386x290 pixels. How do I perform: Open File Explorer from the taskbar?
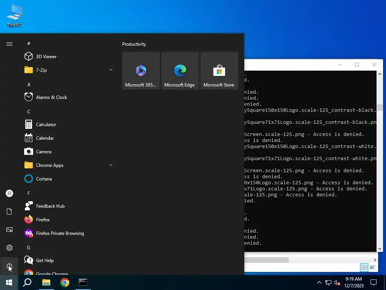pyautogui.click(x=46, y=282)
